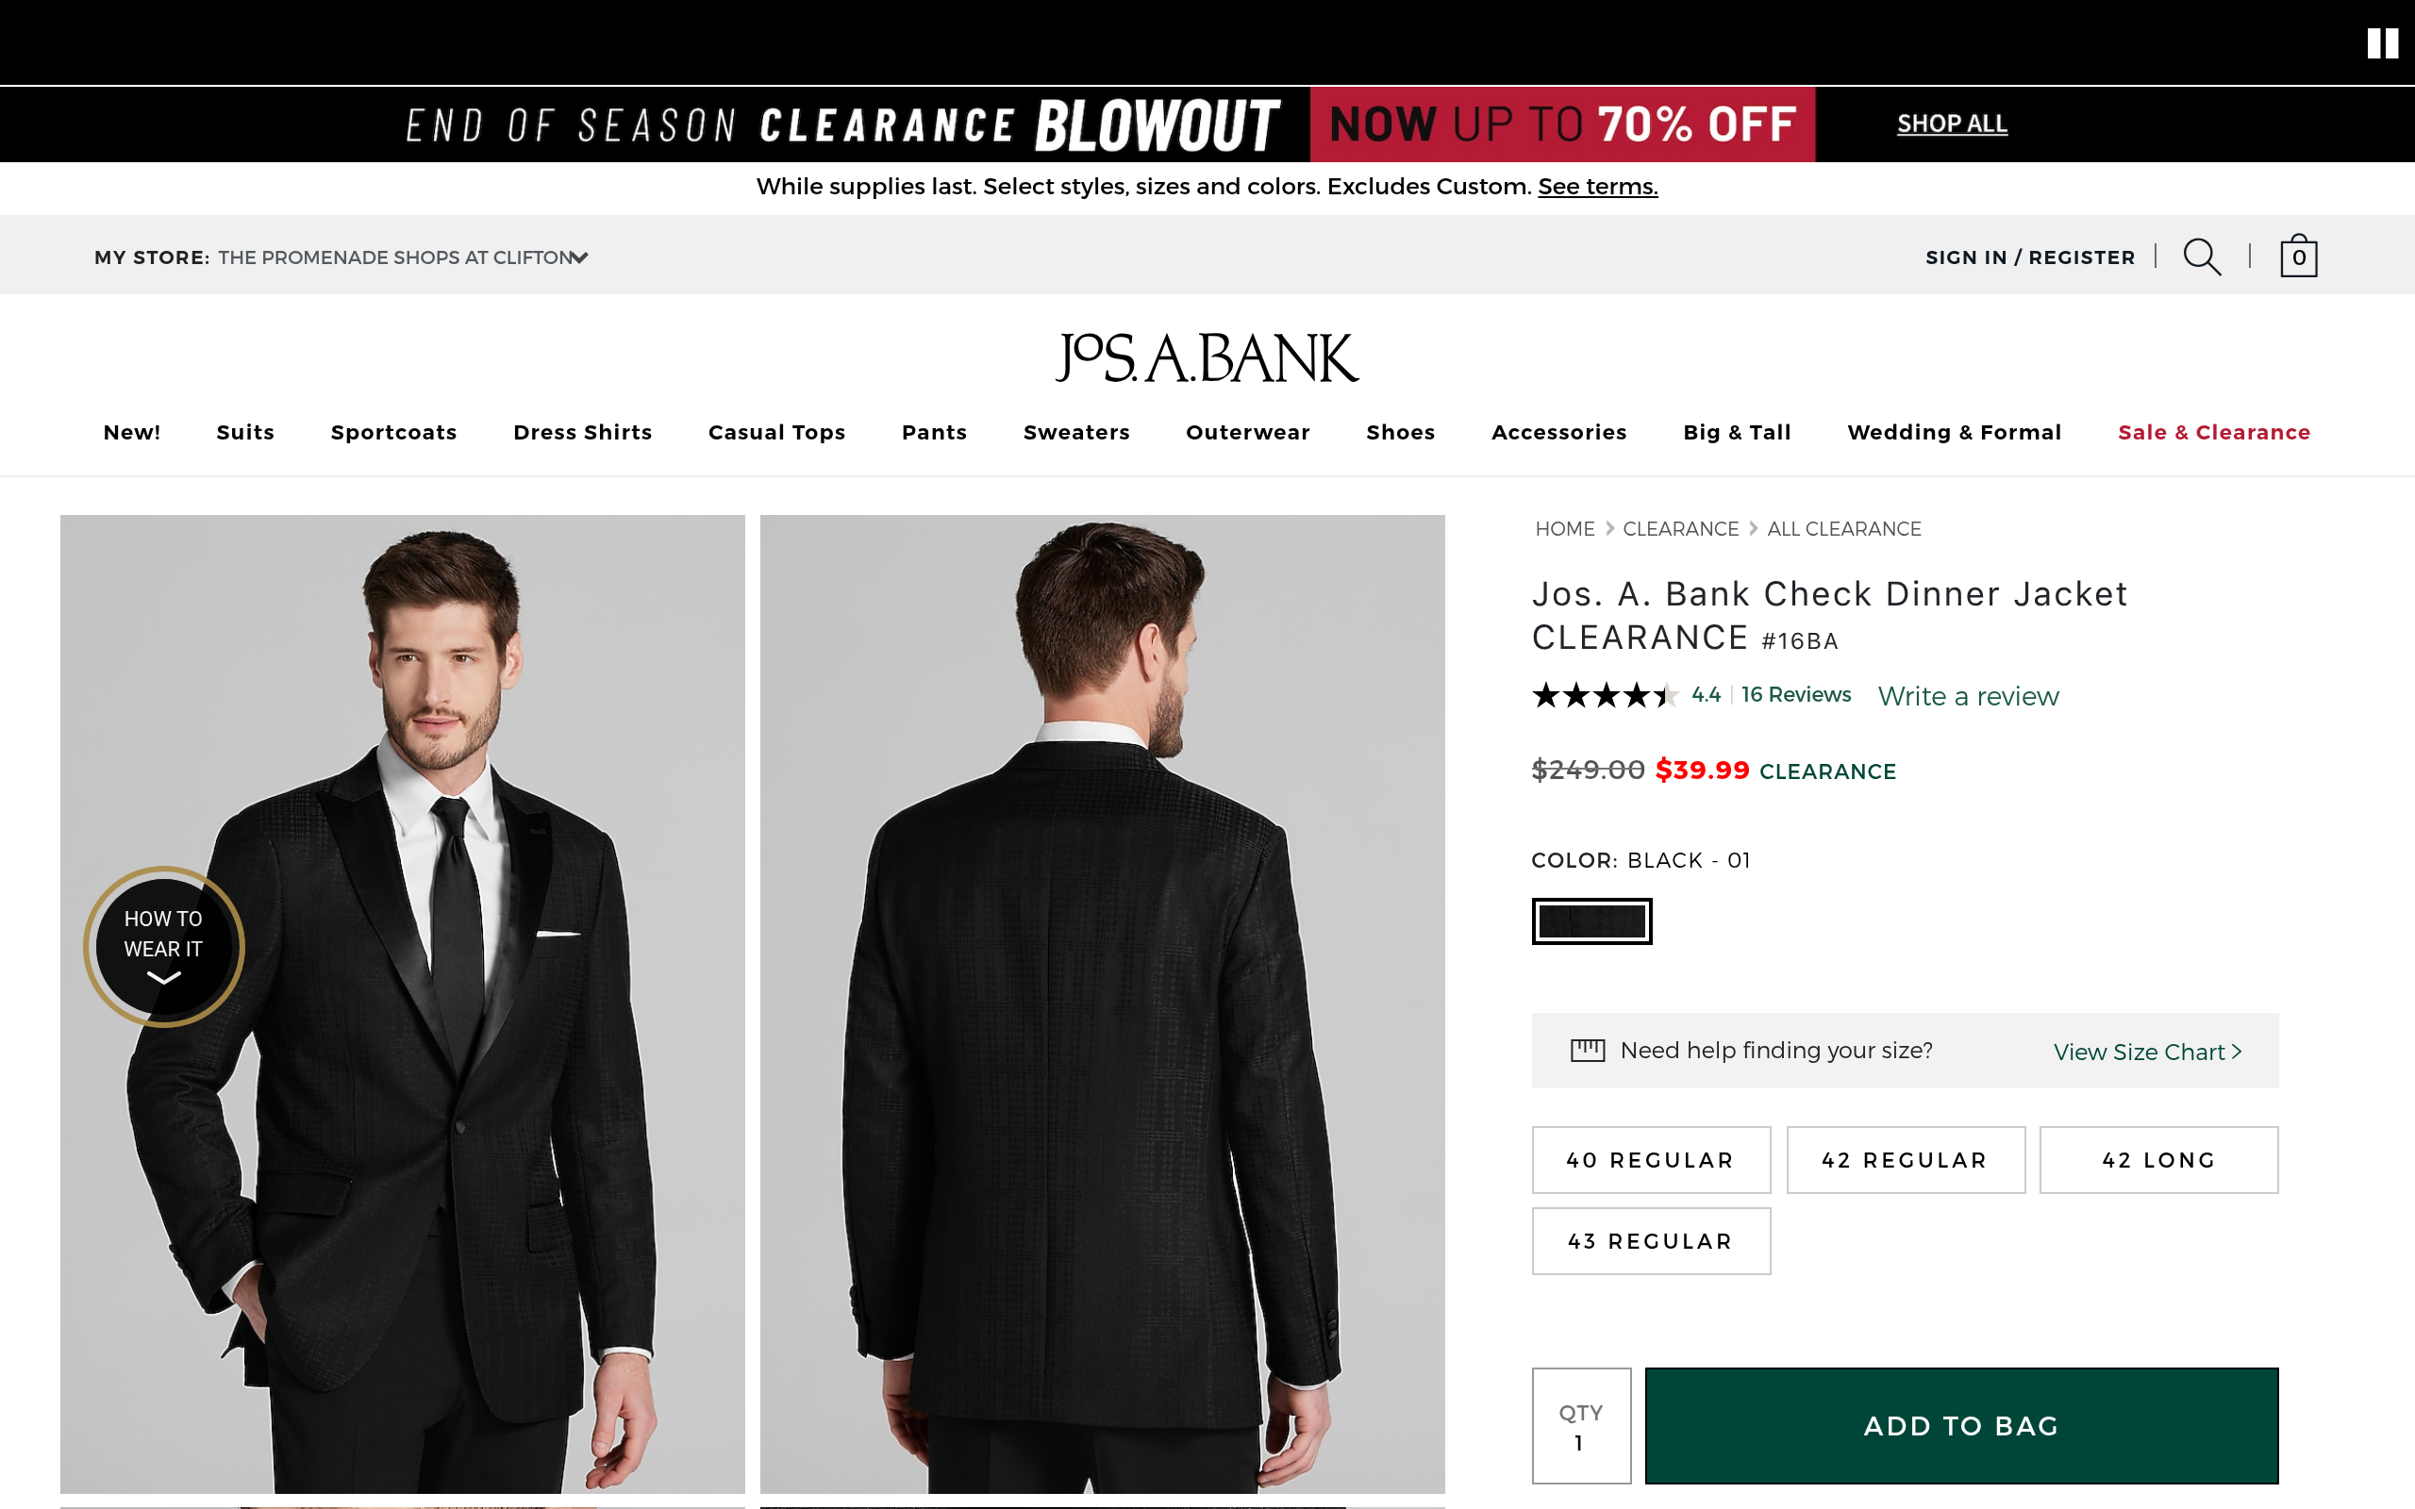Open the search magnifier icon
The width and height of the screenshot is (2415, 1509).
[2202, 257]
